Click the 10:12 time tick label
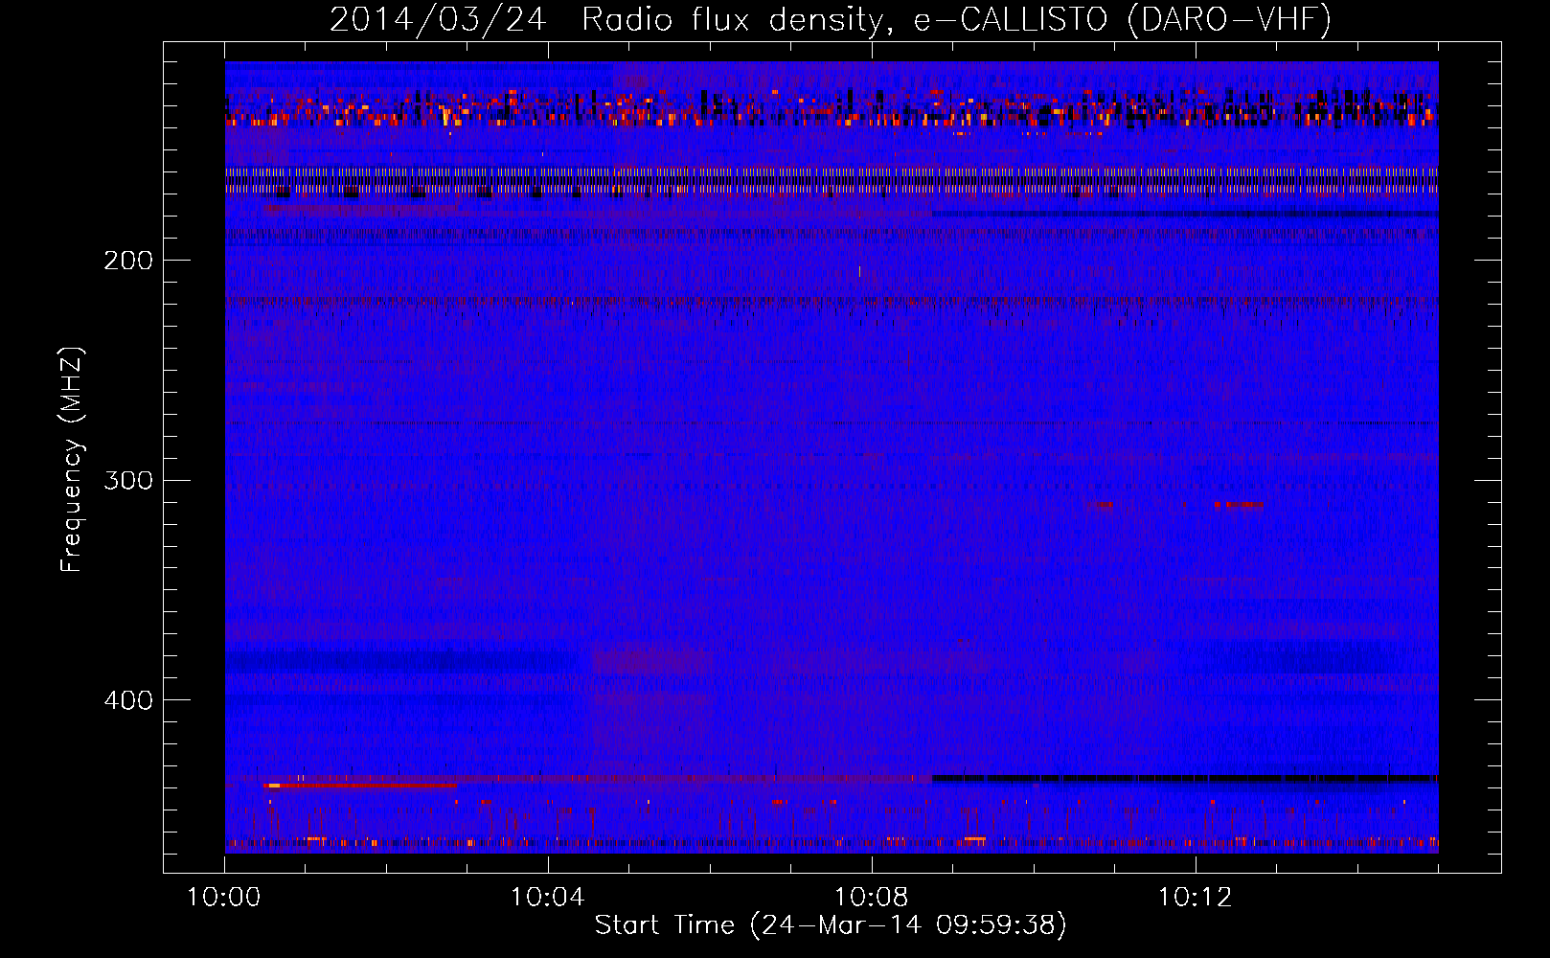1550x958 pixels. [x=1195, y=898]
